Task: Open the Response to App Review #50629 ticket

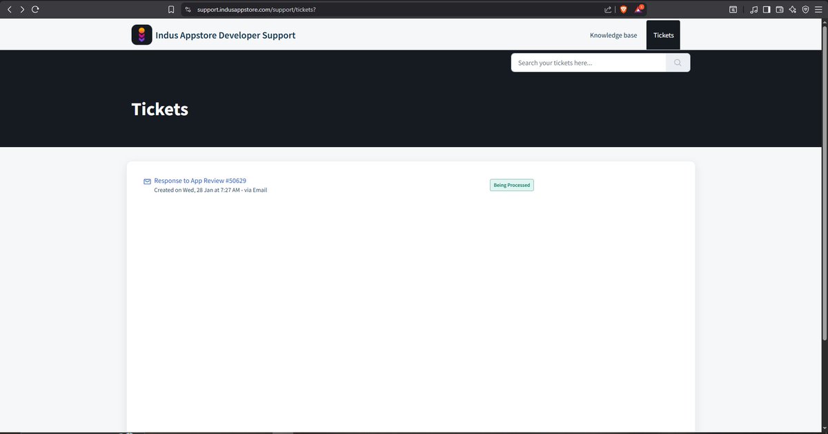Action: [200, 181]
